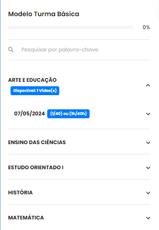Select the 07/05/2024 lesson date
This screenshot has height=230, width=159.
point(29,113)
